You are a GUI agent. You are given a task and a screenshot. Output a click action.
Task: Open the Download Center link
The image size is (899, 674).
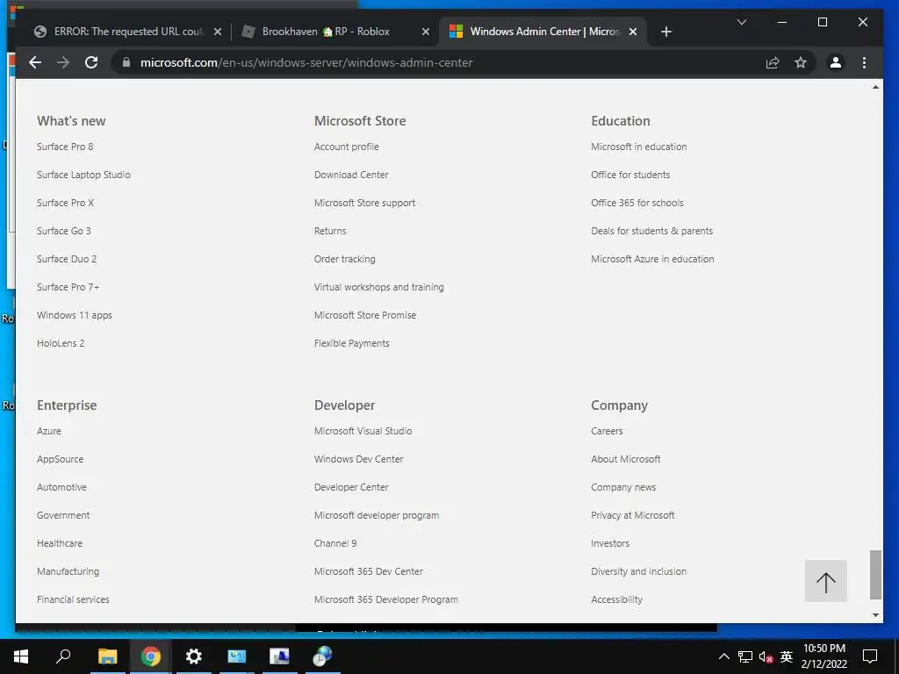tap(351, 175)
